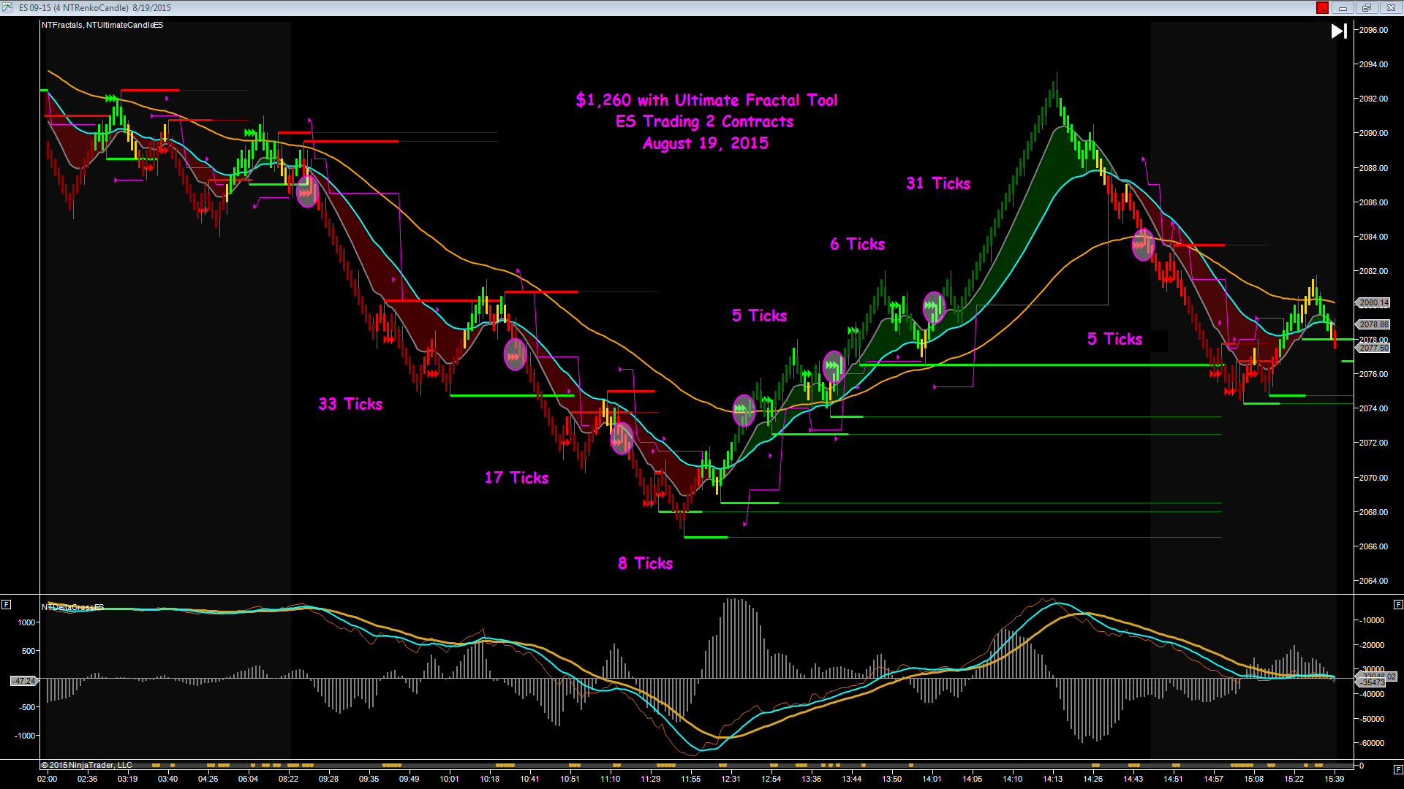Select the '$1,260 with Ultimate Fractal Tool' annotation
This screenshot has height=789, width=1404.
tap(706, 100)
